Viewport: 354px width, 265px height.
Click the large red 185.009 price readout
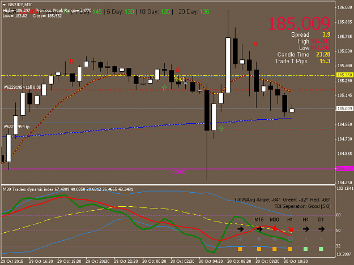[x=299, y=23]
